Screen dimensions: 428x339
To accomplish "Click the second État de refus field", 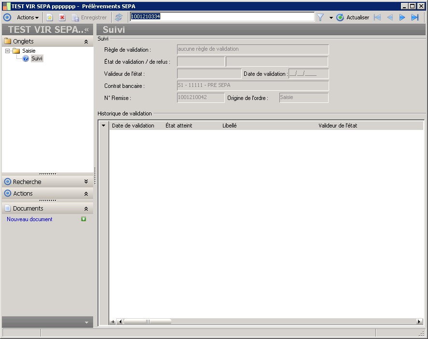I will [277, 61].
